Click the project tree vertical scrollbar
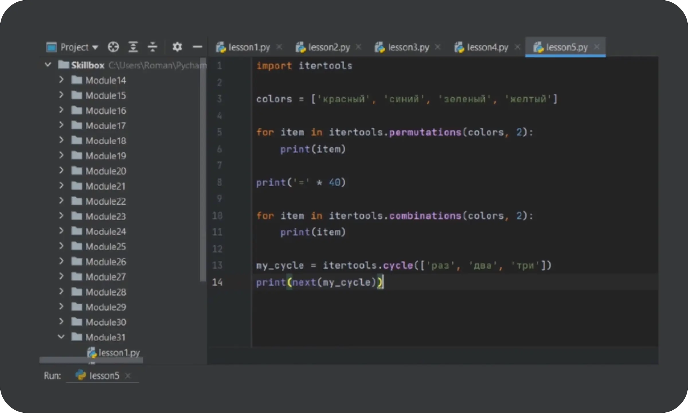This screenshot has height=413, width=688. click(x=203, y=169)
